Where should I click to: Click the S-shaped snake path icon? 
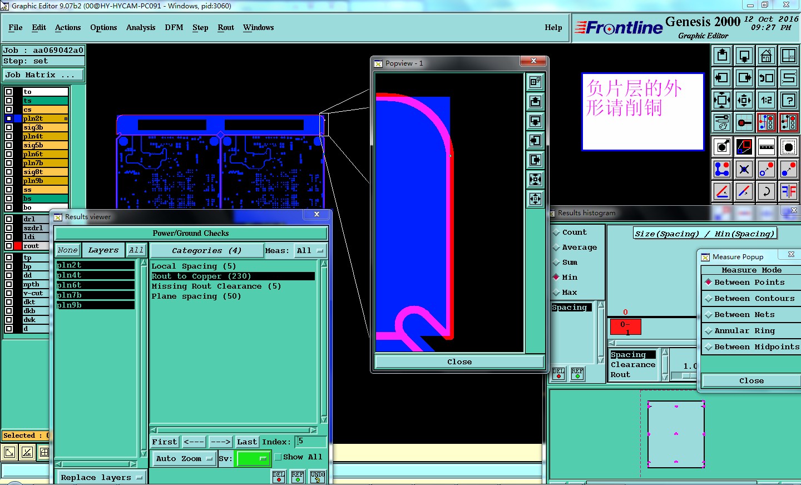pos(789,78)
